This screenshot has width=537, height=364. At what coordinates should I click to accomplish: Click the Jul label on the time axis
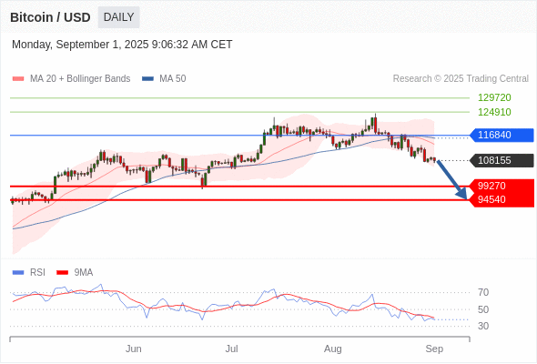[x=231, y=349]
